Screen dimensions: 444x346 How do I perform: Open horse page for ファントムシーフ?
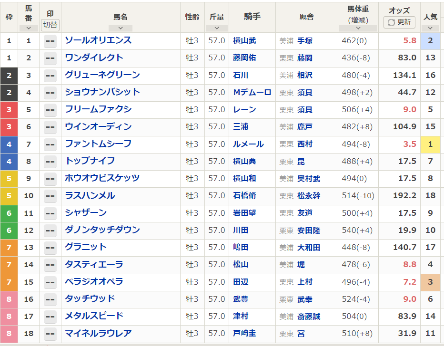[x=98, y=144]
